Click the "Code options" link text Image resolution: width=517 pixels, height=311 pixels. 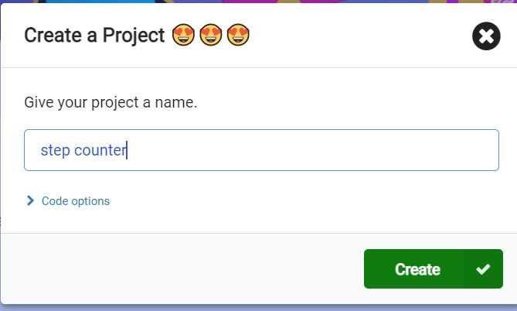[x=76, y=201]
